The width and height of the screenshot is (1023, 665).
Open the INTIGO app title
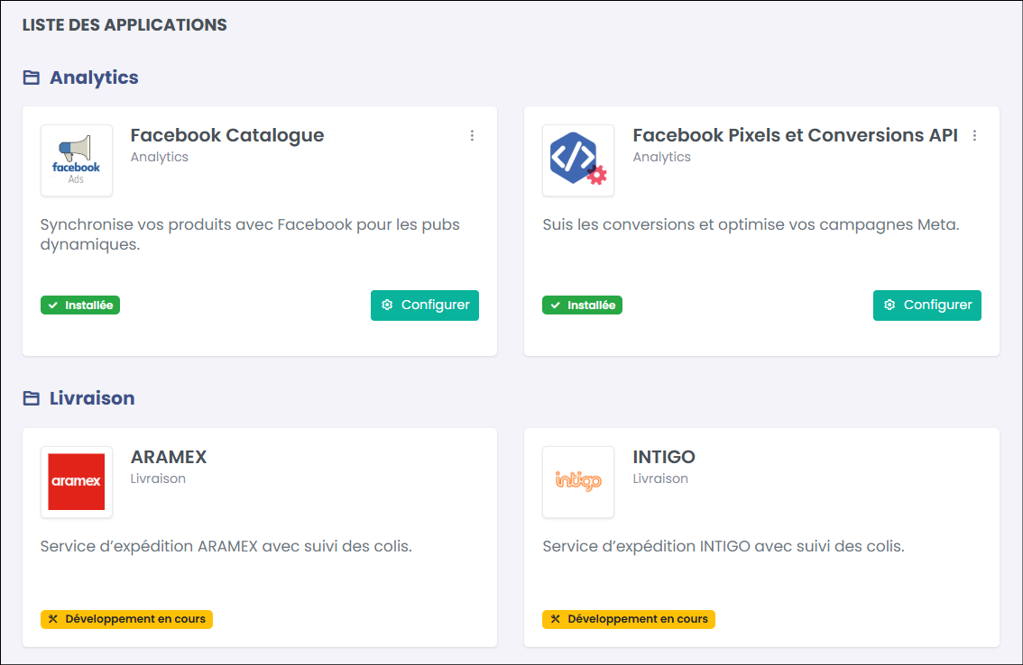coord(664,457)
